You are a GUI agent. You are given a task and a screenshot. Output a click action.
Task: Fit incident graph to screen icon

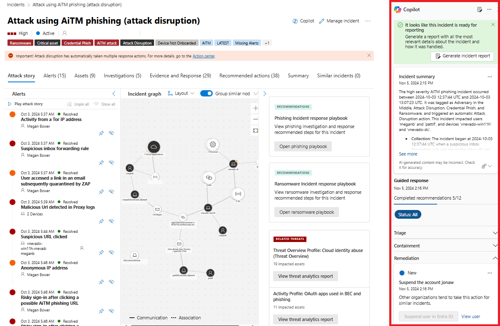(x=255, y=131)
